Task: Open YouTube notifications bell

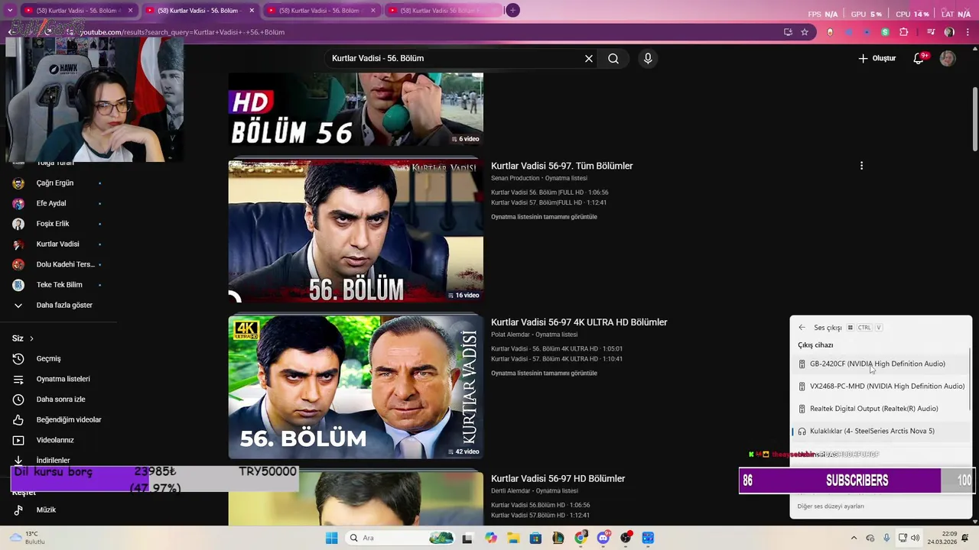Action: point(919,58)
